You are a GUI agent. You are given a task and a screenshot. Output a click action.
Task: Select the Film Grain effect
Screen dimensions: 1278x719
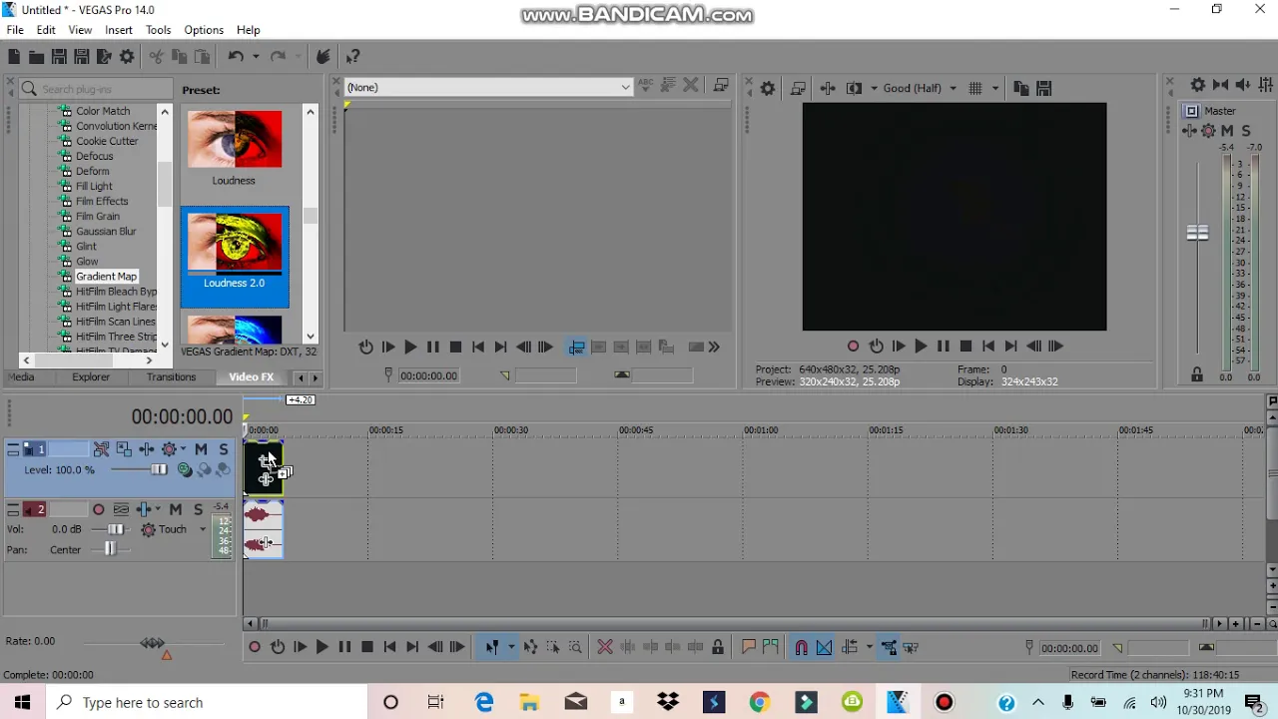[x=98, y=216]
